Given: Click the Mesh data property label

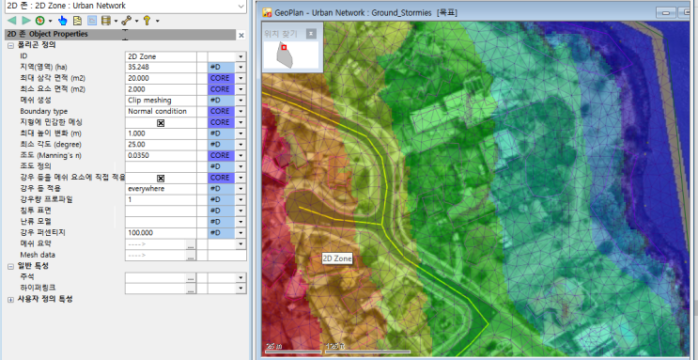Looking at the screenshot, I should point(38,256).
